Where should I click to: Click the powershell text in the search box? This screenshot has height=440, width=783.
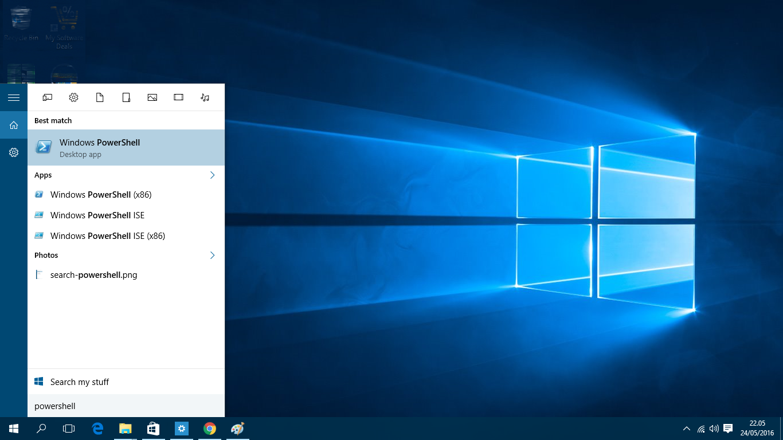coord(54,406)
